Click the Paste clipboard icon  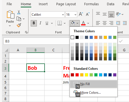(x=11, y=14)
